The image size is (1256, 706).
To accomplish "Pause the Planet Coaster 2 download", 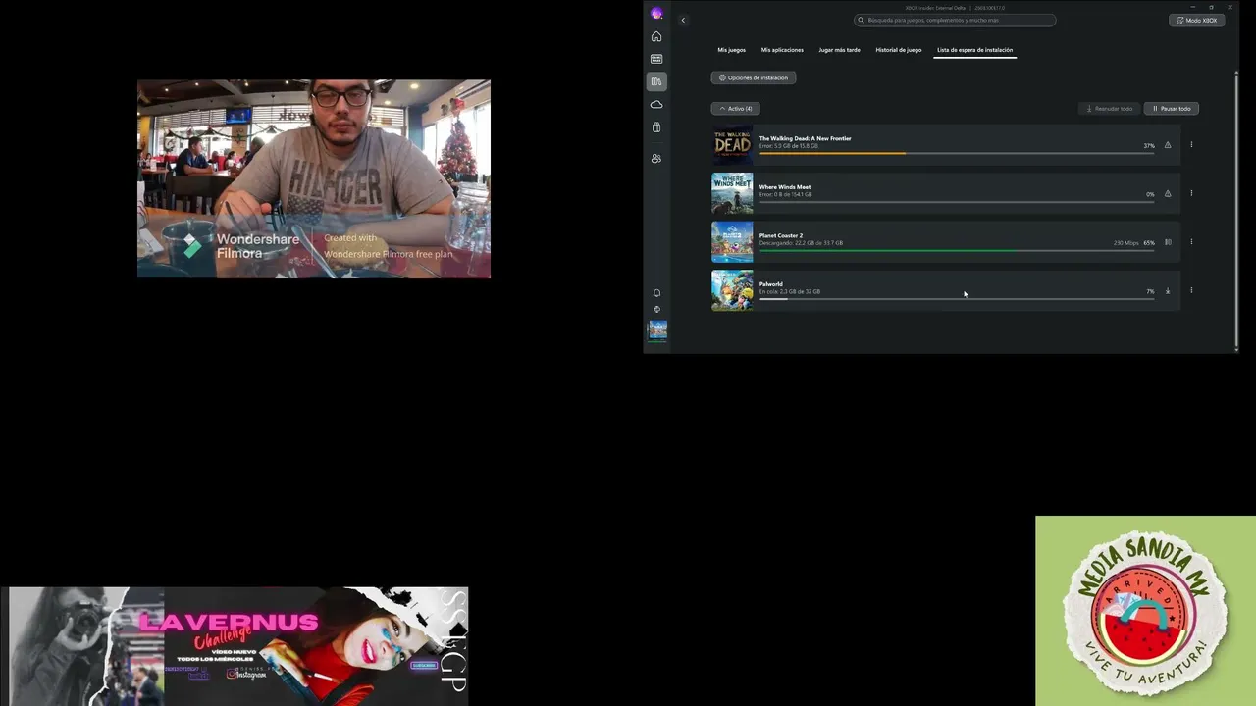I will click(1168, 242).
